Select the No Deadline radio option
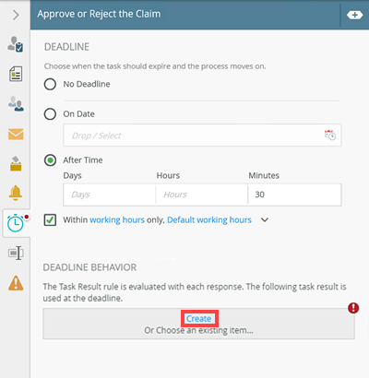 [50, 84]
